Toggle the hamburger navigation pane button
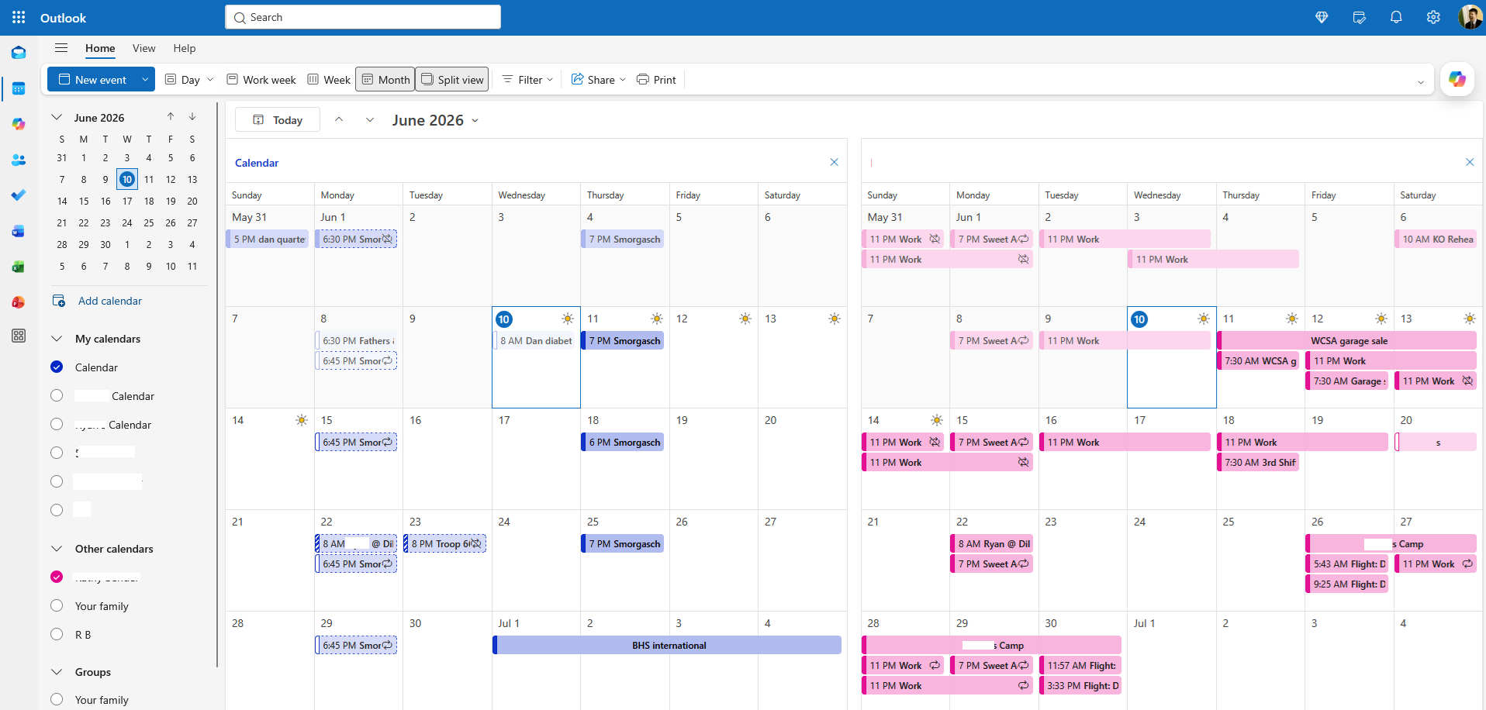 [x=61, y=48]
